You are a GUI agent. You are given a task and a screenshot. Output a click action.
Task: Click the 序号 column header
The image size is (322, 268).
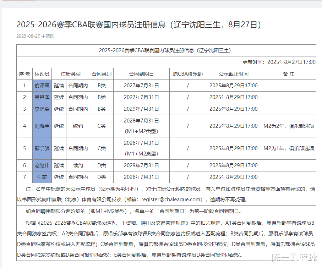tap(24, 74)
